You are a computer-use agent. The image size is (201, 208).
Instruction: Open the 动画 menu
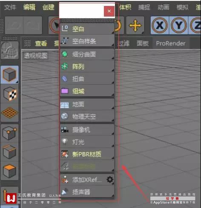pos(164,7)
